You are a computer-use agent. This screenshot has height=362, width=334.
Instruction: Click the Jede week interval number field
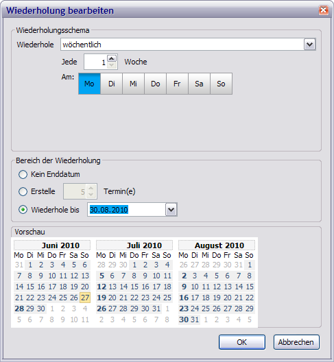95,62
